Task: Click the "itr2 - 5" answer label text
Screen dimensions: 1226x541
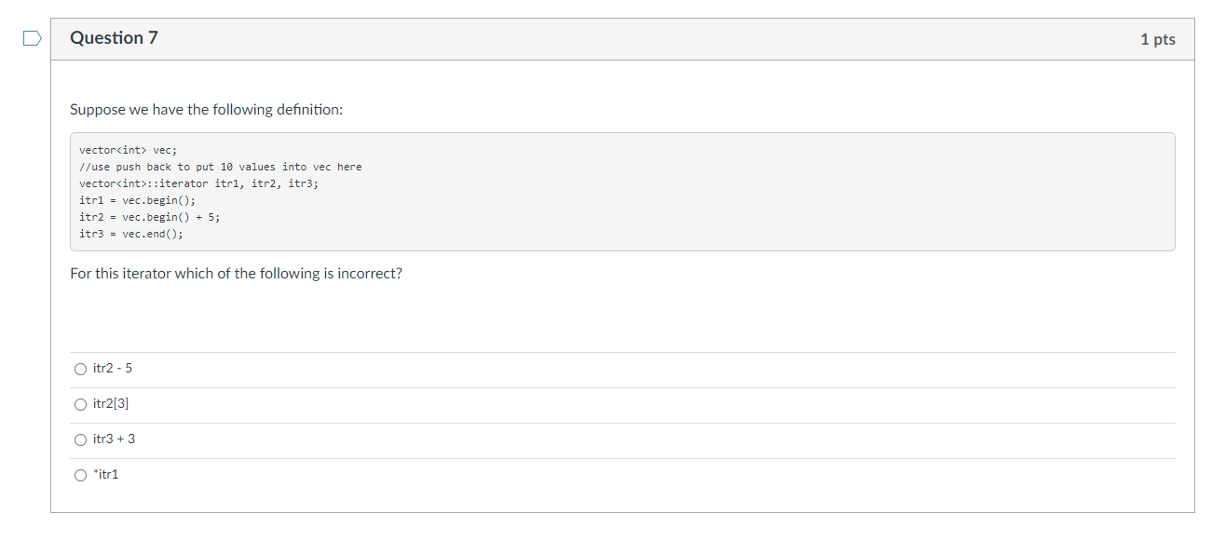Action: pos(113,369)
